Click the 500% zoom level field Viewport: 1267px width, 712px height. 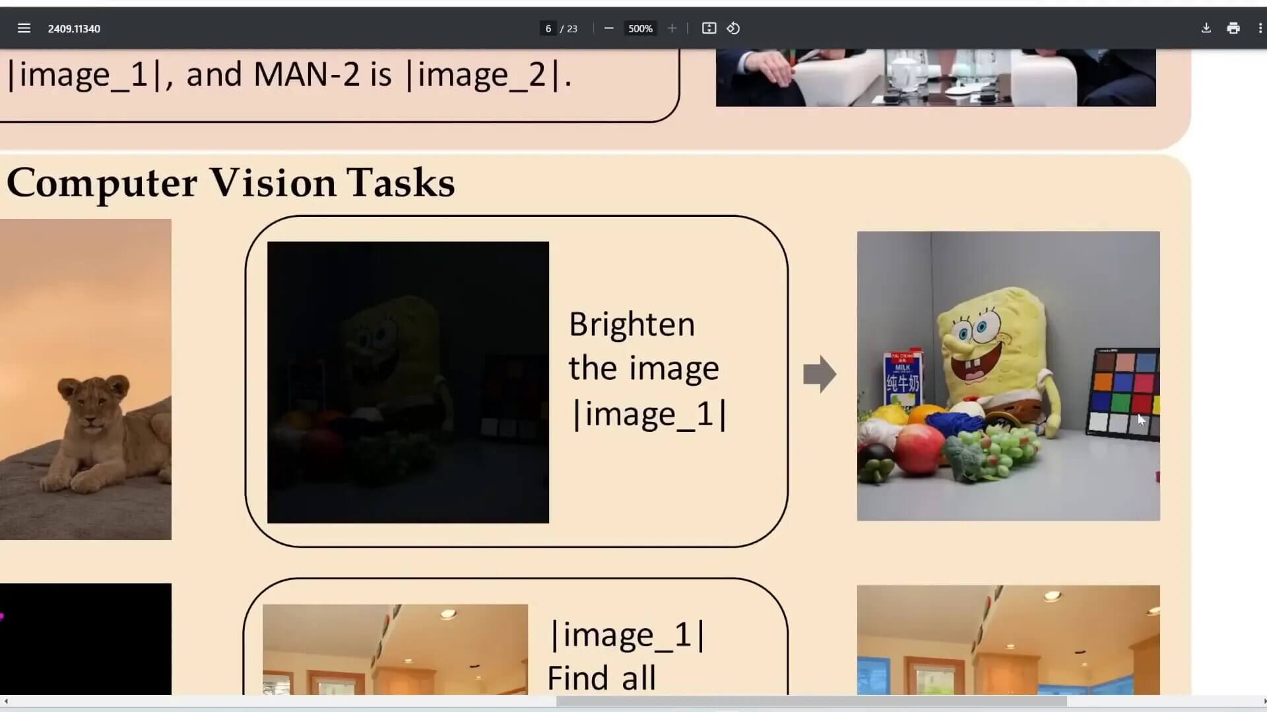tap(639, 28)
